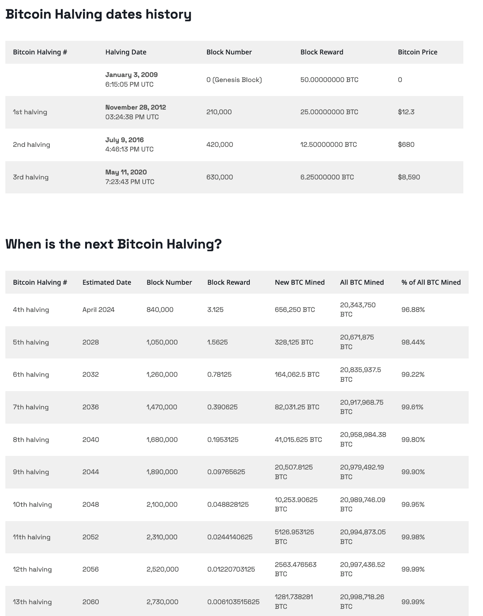Click the "Estimated Date" column header

click(107, 283)
